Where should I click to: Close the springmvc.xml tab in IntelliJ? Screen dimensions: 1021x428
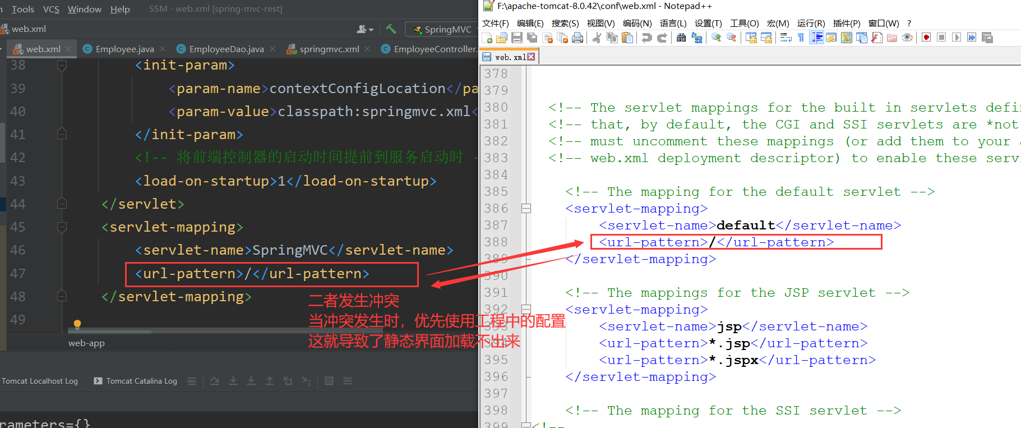point(367,49)
